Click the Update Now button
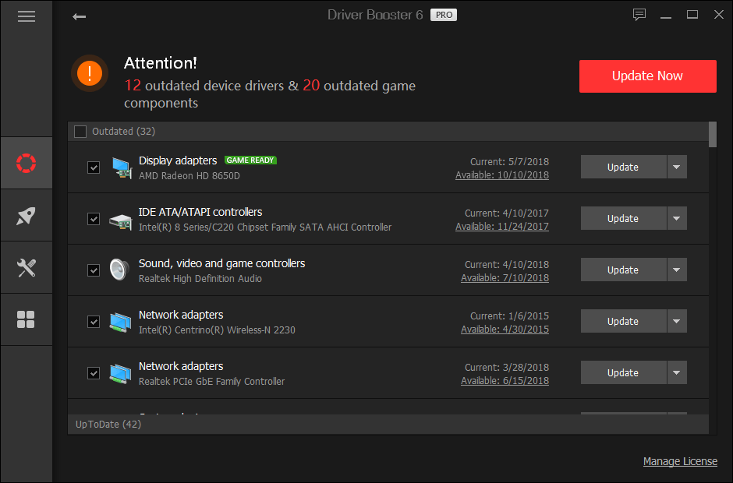The width and height of the screenshot is (733, 483). tap(647, 76)
